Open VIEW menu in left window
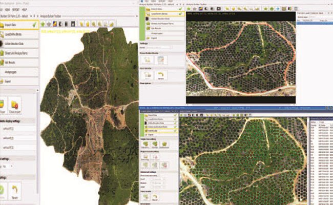The height and width of the screenshot is (205, 333). [x=8, y=10]
